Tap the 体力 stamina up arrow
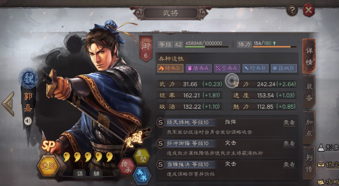 274,43
